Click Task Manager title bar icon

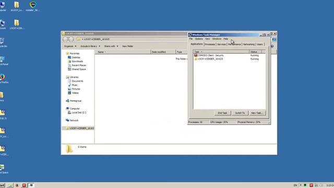click(190, 35)
